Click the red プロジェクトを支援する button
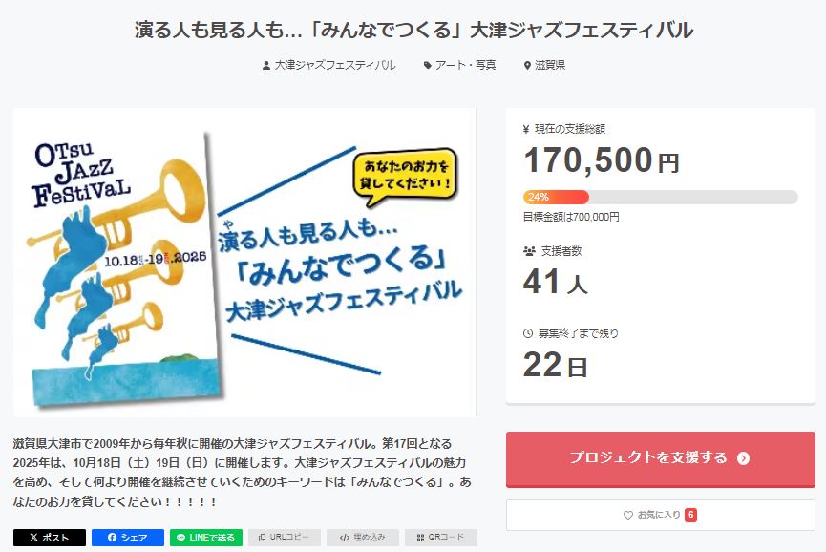826x552 pixels. pos(660,458)
